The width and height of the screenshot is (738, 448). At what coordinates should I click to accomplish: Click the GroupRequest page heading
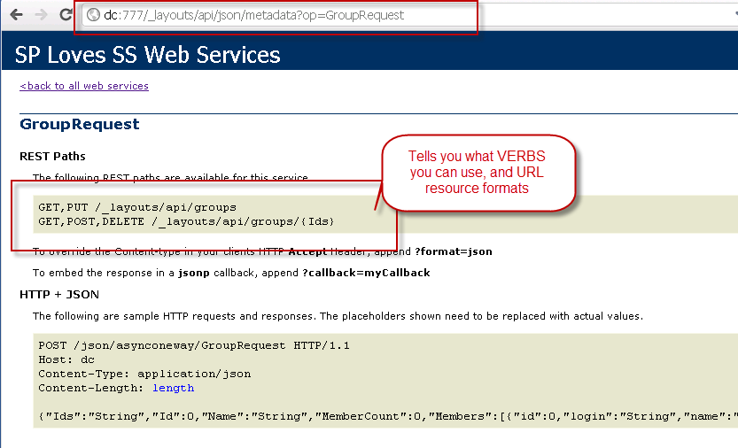click(80, 125)
